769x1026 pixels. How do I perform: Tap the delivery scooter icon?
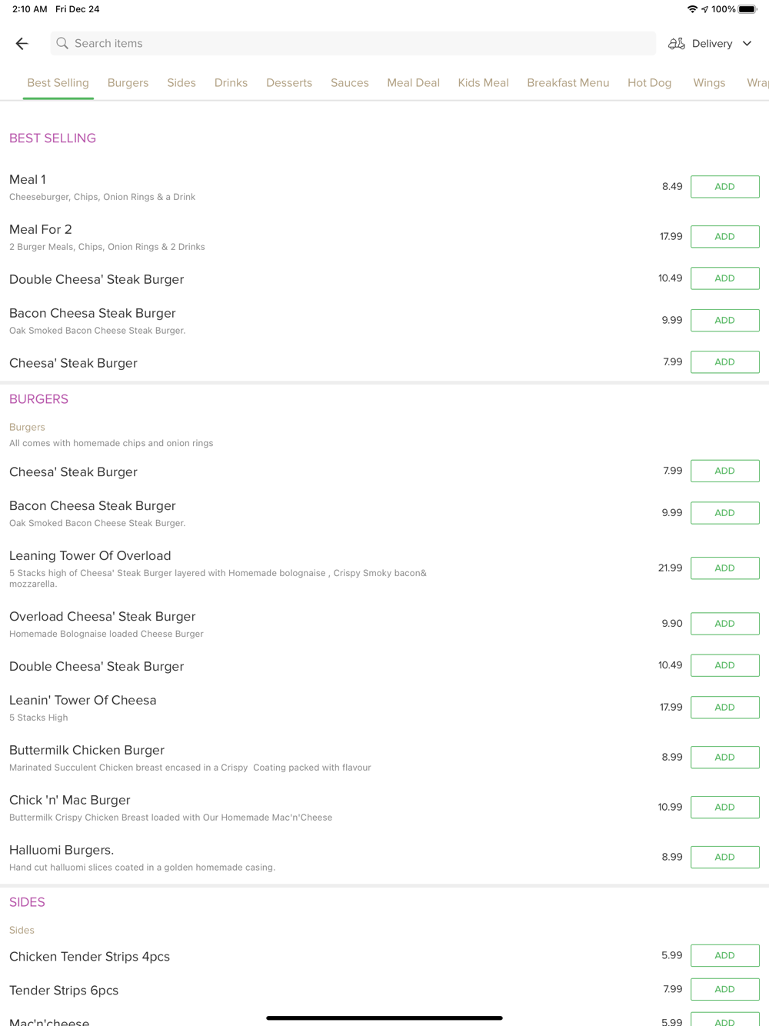tap(677, 44)
